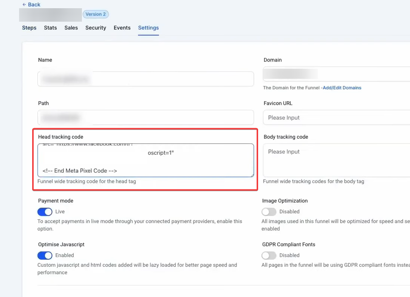This screenshot has height=297, width=410.
Task: Focus the Favicon URL input
Action: [x=337, y=117]
